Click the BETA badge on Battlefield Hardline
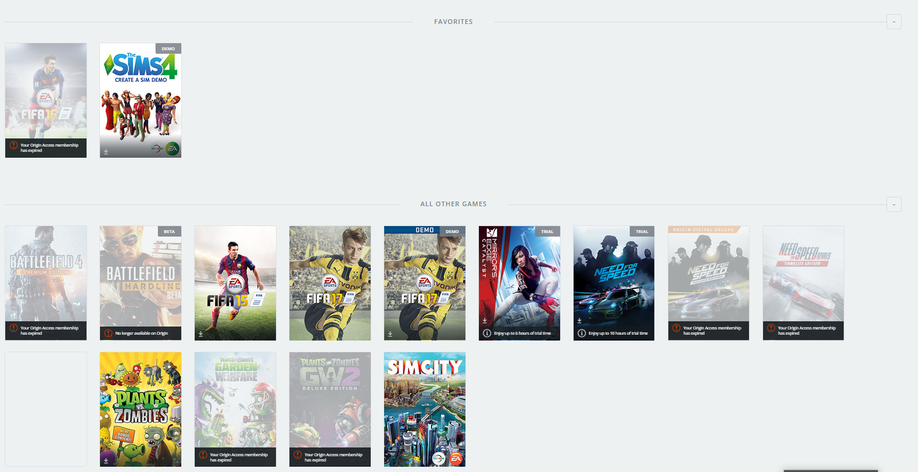 coord(169,231)
